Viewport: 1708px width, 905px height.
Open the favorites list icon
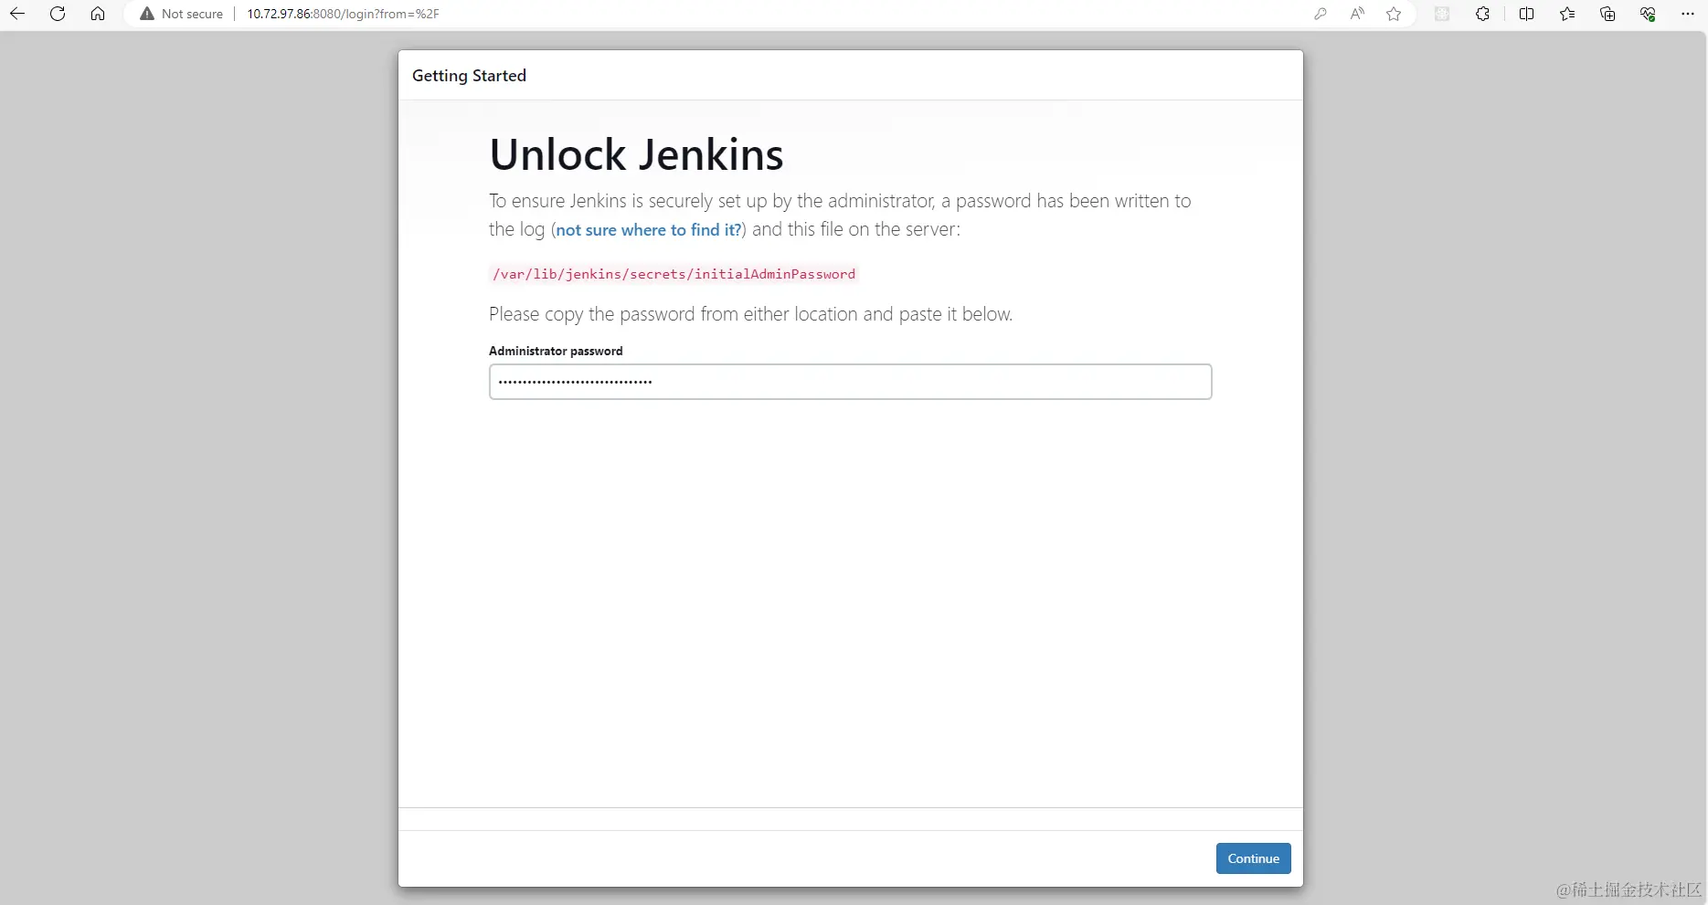click(1567, 14)
